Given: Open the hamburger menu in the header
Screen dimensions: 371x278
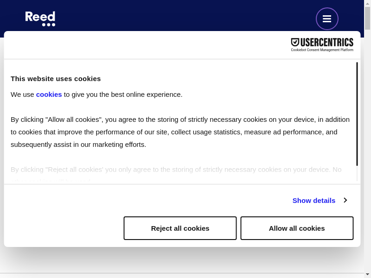Looking at the screenshot, I should [x=327, y=19].
